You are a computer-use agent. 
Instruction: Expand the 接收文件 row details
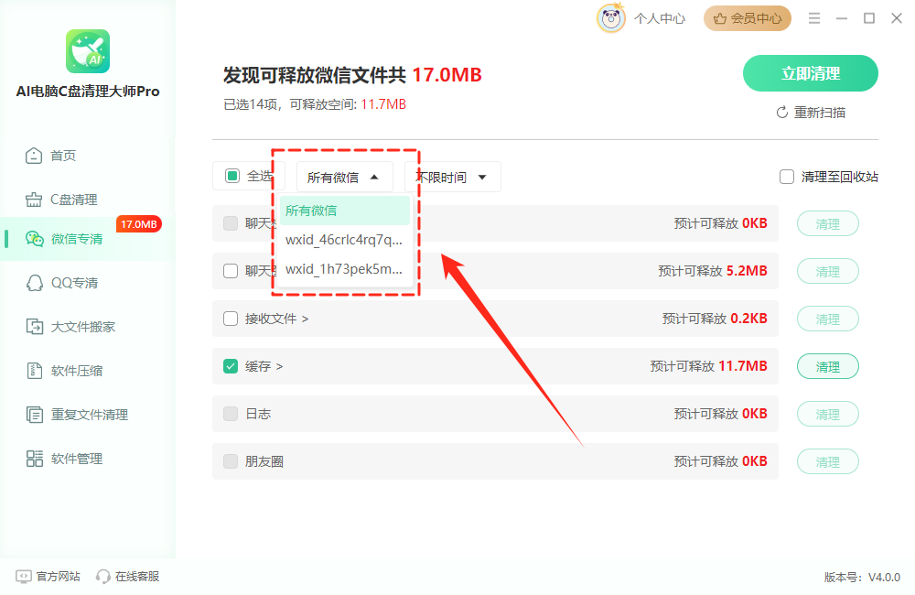coord(306,319)
